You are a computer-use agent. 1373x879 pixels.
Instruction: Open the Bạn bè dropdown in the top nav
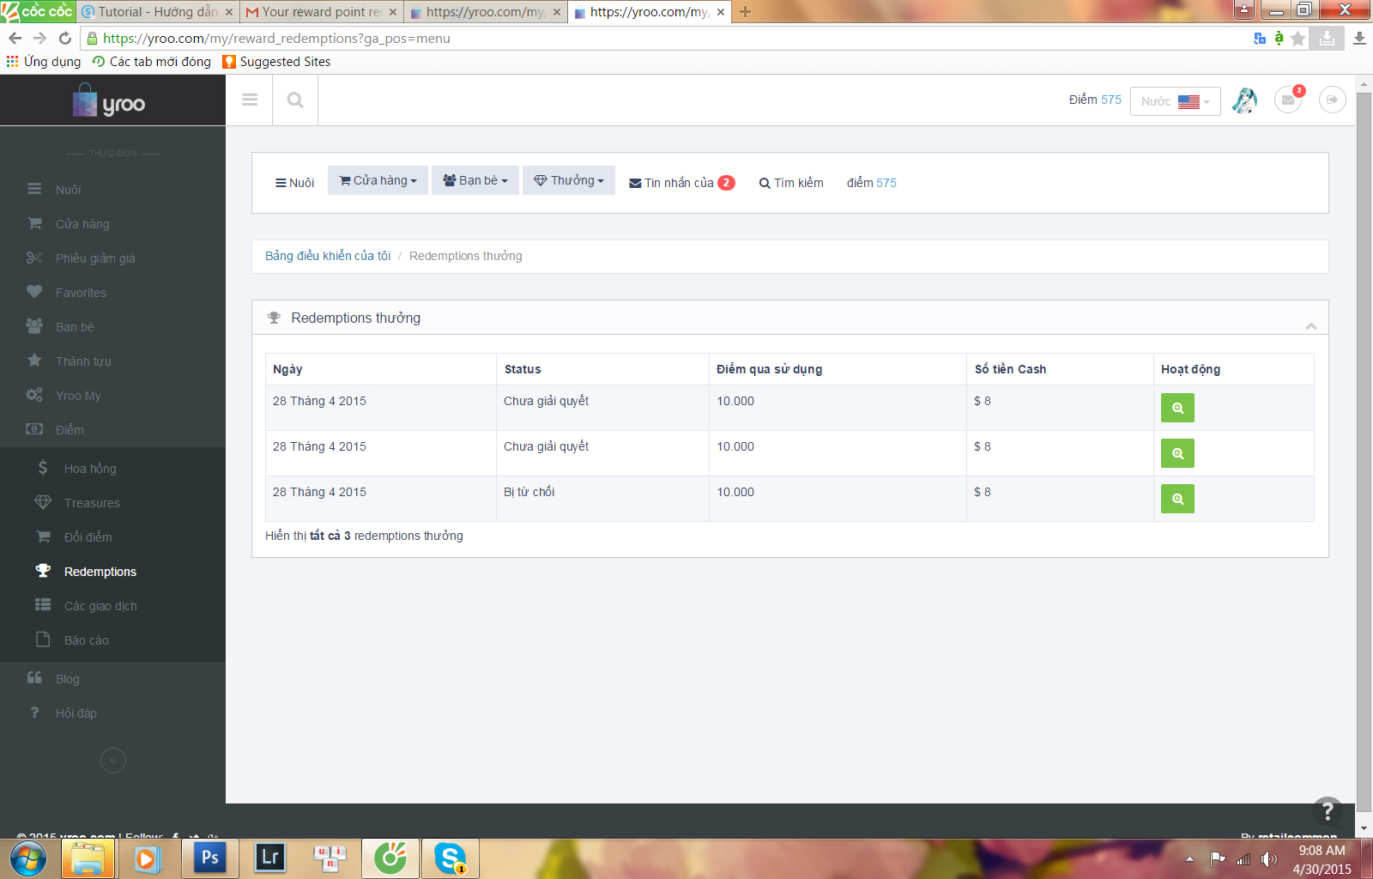pyautogui.click(x=475, y=180)
